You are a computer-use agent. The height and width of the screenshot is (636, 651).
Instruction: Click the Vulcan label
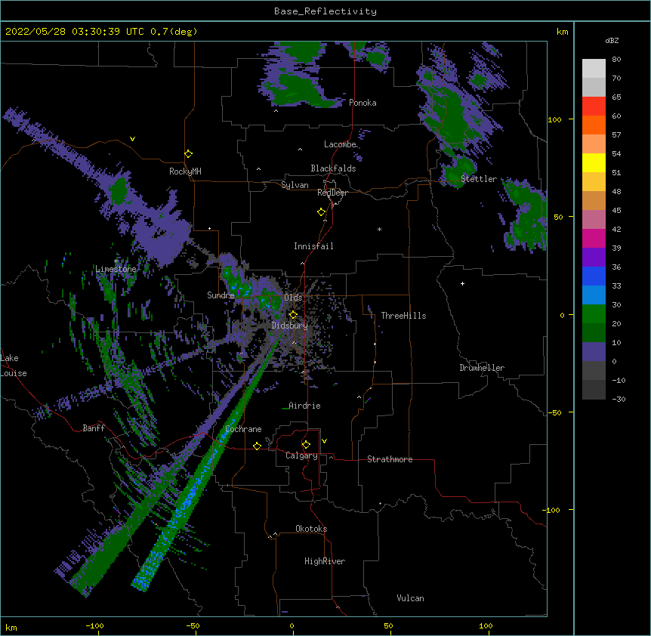pyautogui.click(x=410, y=598)
